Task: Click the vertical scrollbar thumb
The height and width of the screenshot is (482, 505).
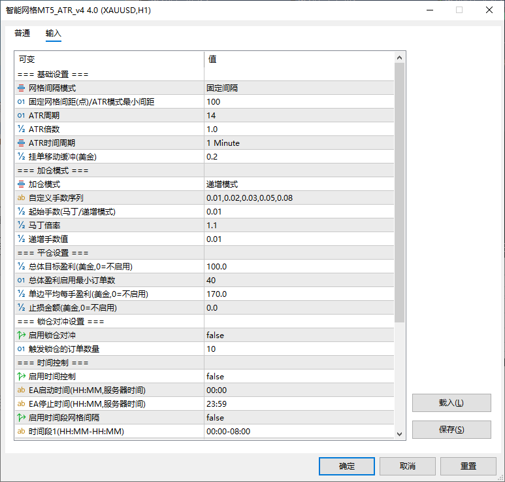Action: coord(399,192)
